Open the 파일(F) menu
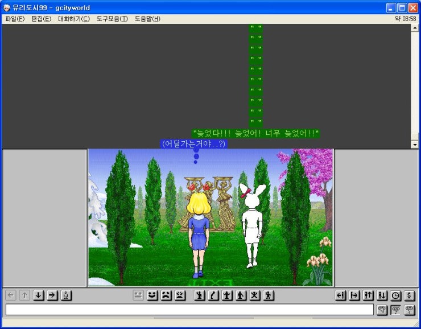The image size is (421, 329). click(x=15, y=19)
